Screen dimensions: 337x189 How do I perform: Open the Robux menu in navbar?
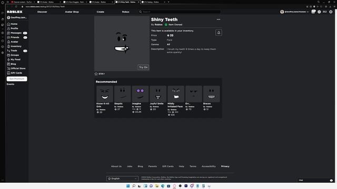tap(126, 12)
